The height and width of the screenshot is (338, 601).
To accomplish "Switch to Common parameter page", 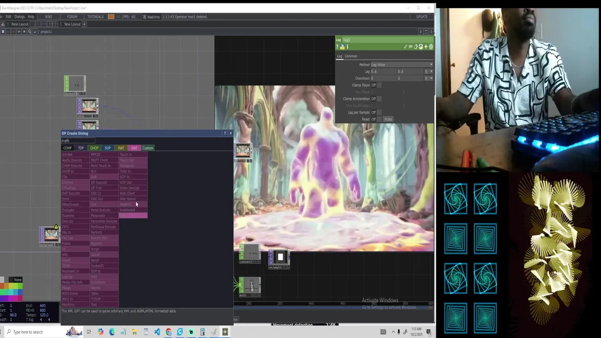I will 351,56.
